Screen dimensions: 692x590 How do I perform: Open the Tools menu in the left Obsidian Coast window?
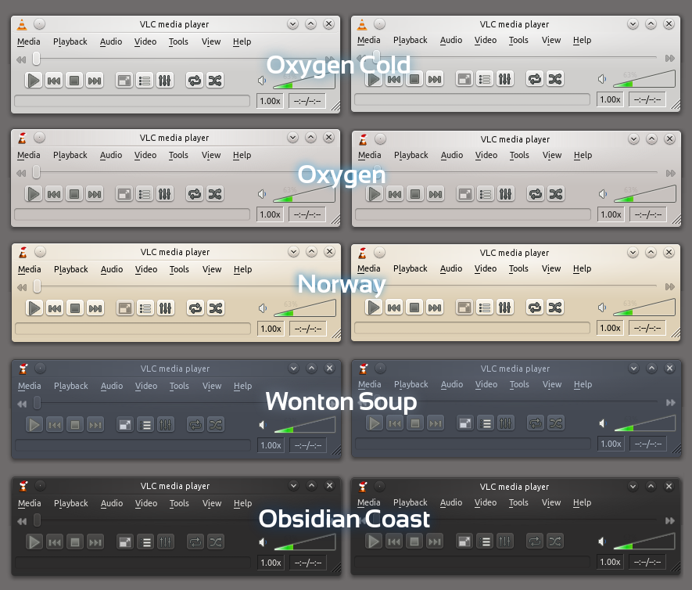[x=179, y=503]
